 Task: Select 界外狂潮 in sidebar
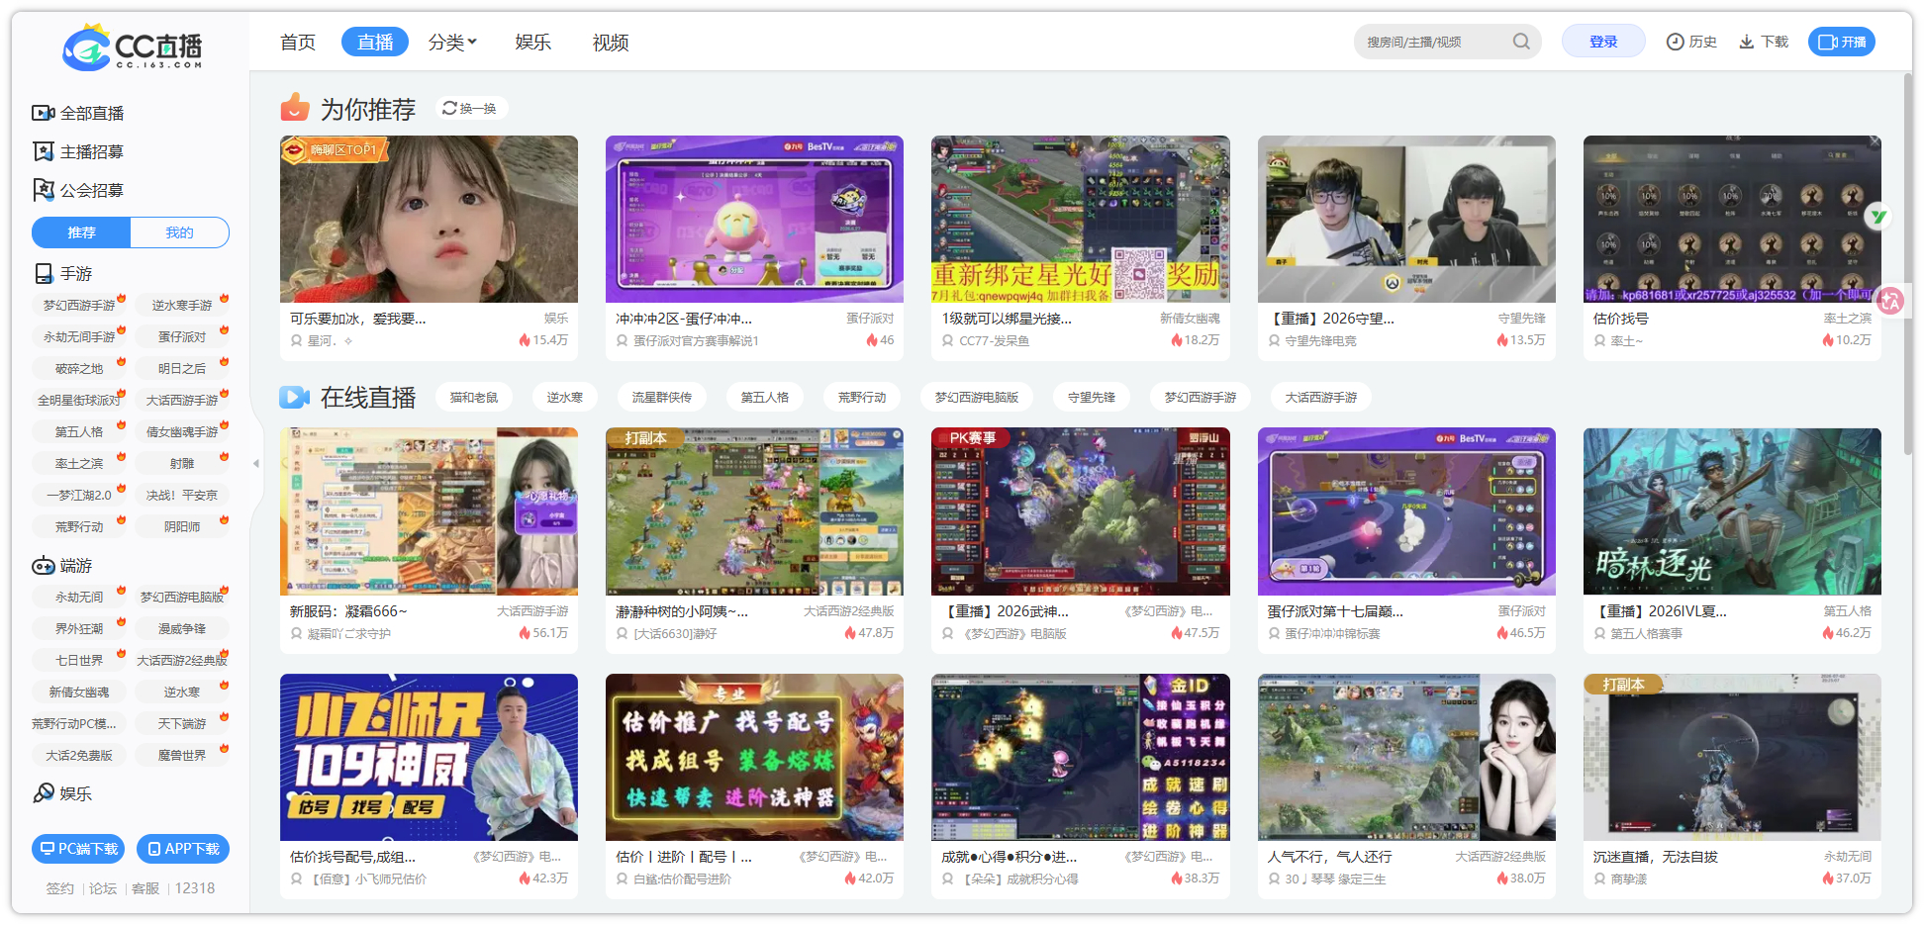[79, 628]
